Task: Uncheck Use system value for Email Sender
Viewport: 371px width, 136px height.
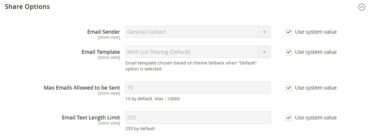Action: 289,32
